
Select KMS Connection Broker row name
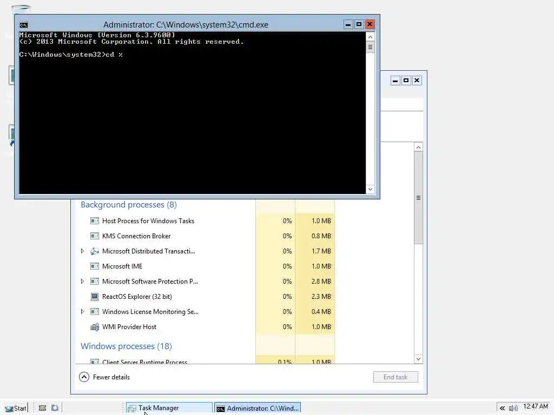(x=136, y=236)
